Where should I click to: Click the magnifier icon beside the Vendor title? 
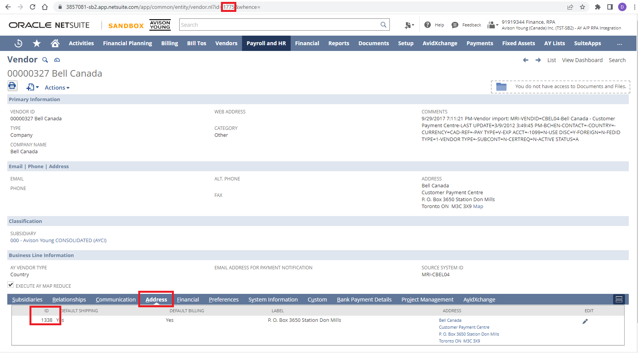(x=45, y=60)
